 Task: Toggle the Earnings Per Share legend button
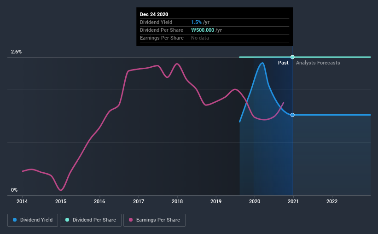tap(154, 220)
